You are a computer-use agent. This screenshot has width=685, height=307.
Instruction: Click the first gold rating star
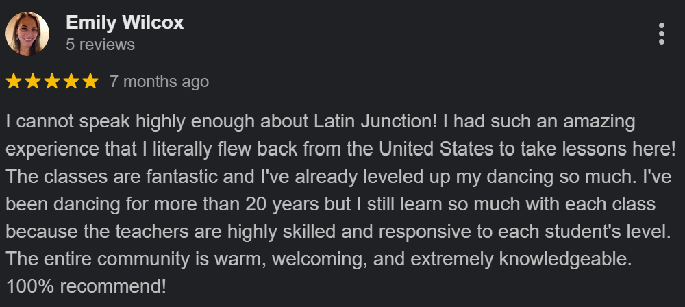tap(14, 82)
